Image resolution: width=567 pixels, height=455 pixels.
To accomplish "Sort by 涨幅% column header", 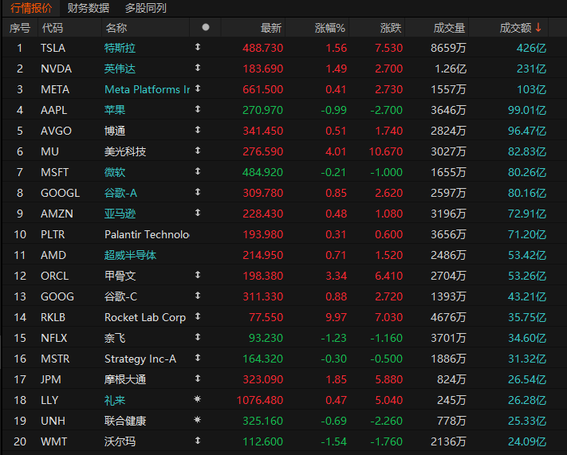I will pyautogui.click(x=330, y=28).
